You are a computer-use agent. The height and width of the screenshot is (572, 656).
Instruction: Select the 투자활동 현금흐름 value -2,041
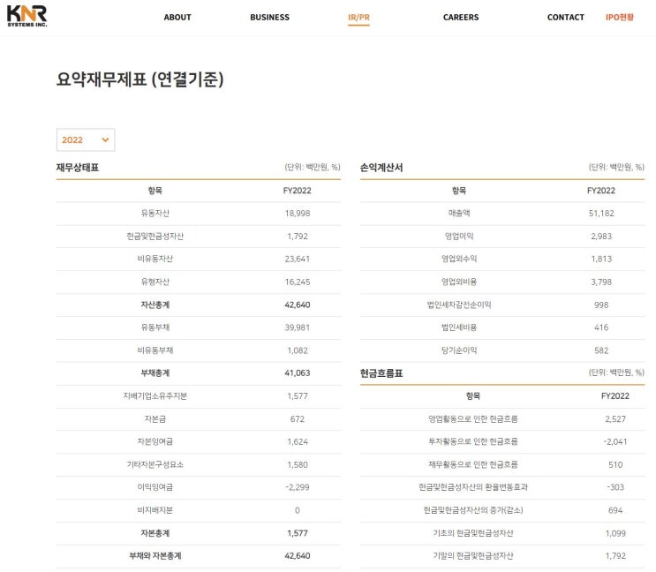(x=615, y=441)
